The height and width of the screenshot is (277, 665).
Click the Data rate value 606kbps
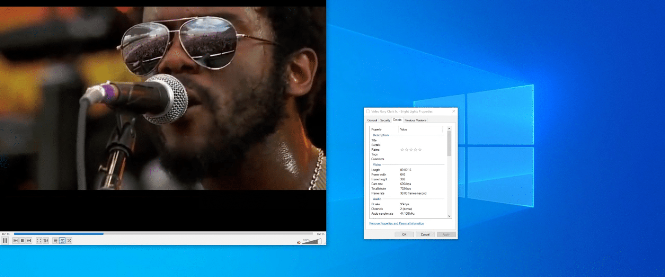(x=406, y=184)
